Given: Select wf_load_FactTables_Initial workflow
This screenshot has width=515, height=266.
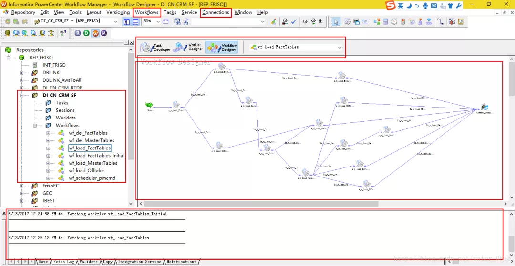Looking at the screenshot, I should coord(96,156).
